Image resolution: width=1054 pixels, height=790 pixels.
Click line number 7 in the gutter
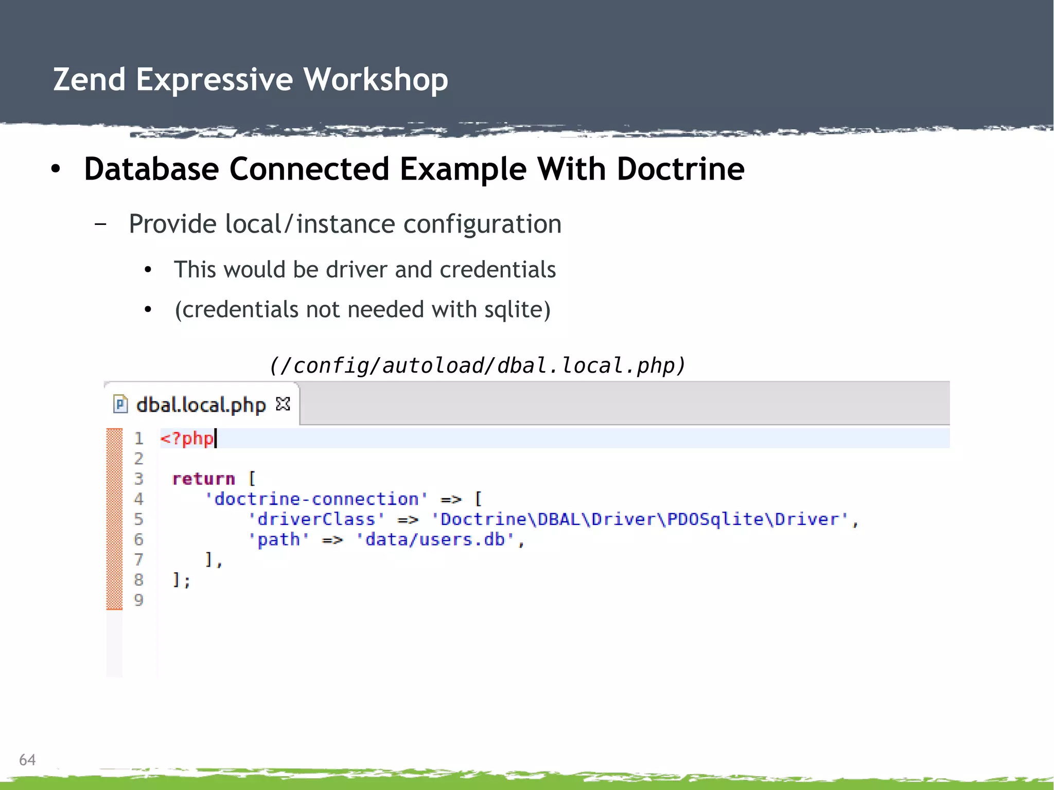[138, 559]
